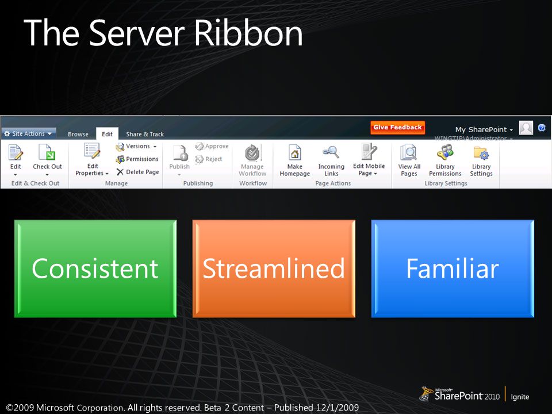Click the SharePoint 2010 Ignite logo
Viewport: 552px width, 414px height.
(x=474, y=394)
